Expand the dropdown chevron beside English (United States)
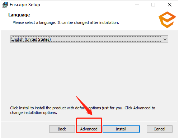Image resolution: width=179 pixels, height=139 pixels. point(165,39)
